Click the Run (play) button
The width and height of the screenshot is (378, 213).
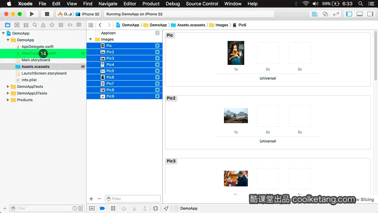point(32,14)
